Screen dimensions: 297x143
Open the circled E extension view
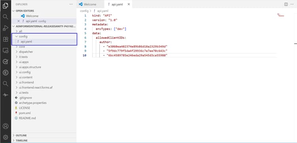6,72
